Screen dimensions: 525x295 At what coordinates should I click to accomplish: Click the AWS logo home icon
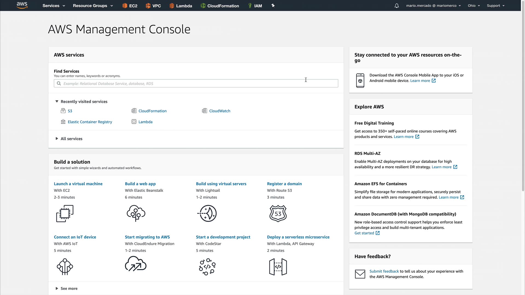tap(22, 5)
